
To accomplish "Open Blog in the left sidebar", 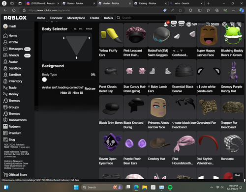I will coord(9,139).
